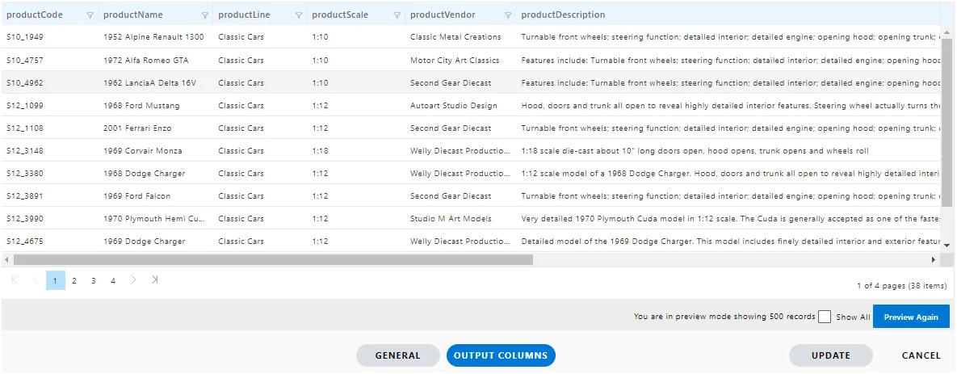
Task: Click the UPDATE button
Action: pyautogui.click(x=831, y=355)
